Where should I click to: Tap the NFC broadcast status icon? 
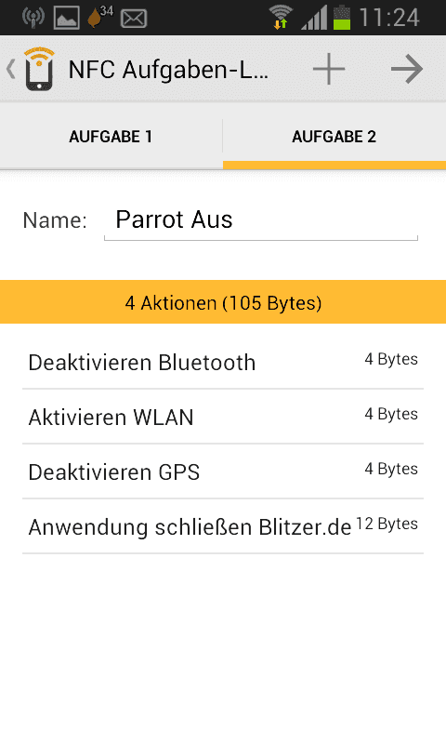(x=33, y=17)
